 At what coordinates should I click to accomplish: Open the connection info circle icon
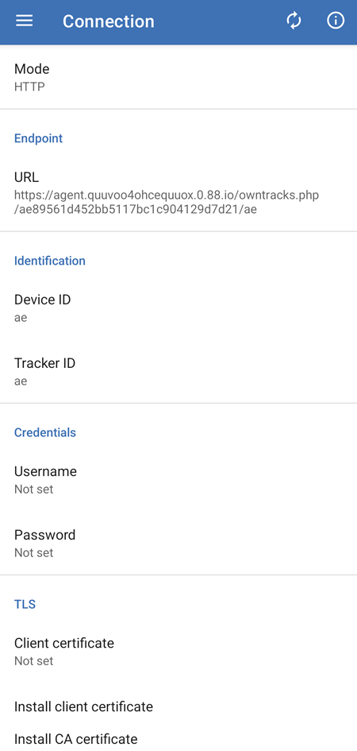coord(336,21)
